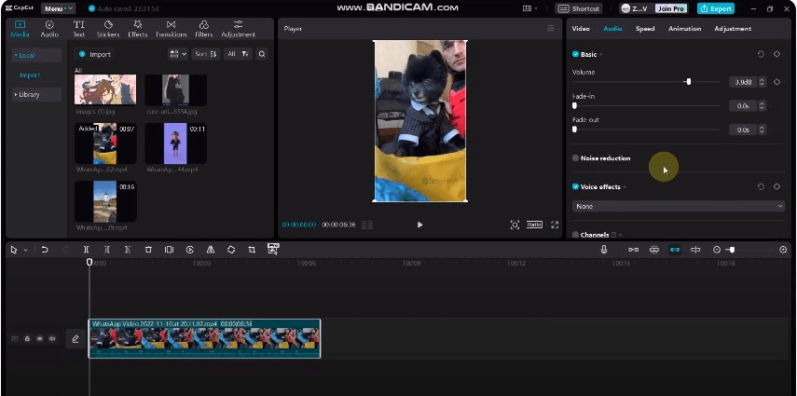The width and height of the screenshot is (797, 396).
Task: Click the Crop tool icon
Action: 252,250
